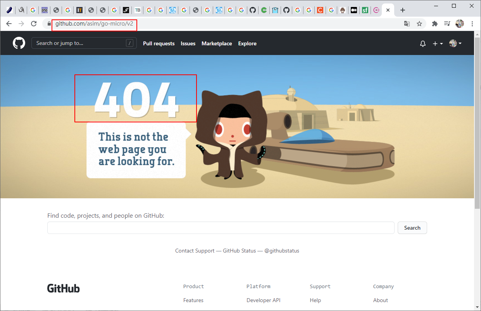
Task: Open GitHub Status link
Action: coord(239,251)
